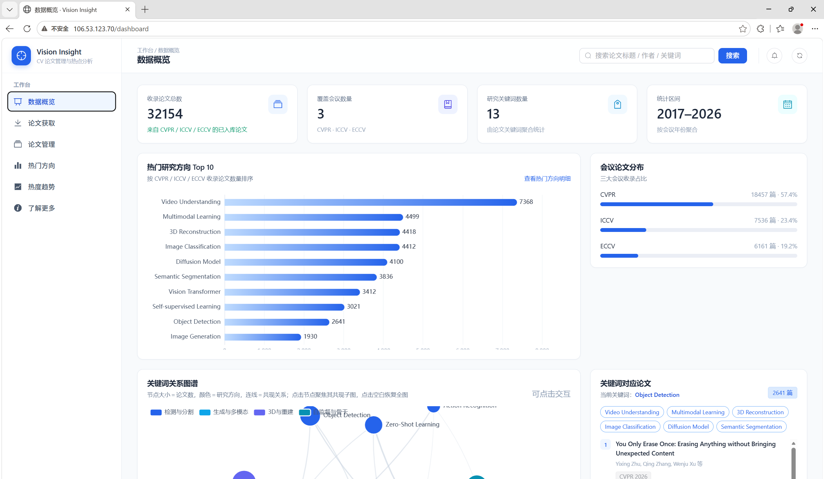Select 数据概览 in the sidebar
The image size is (824, 479).
pyautogui.click(x=62, y=101)
